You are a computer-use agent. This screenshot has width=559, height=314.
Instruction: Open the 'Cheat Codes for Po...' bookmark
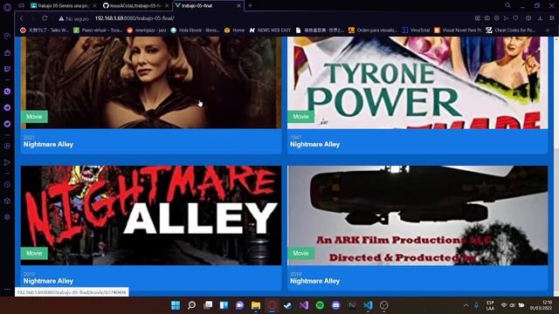click(510, 31)
